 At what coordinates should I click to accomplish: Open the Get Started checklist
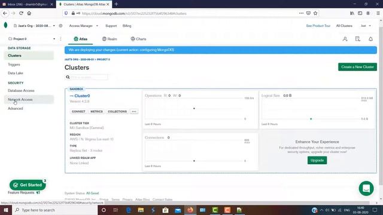coord(28,185)
